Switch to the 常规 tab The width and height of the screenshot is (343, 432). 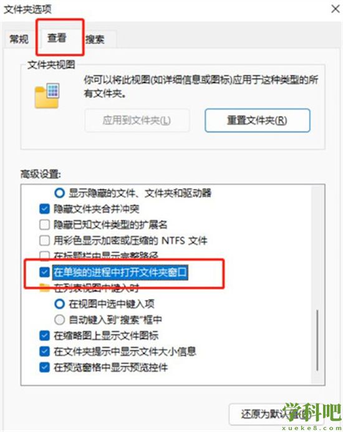pyautogui.click(x=19, y=39)
